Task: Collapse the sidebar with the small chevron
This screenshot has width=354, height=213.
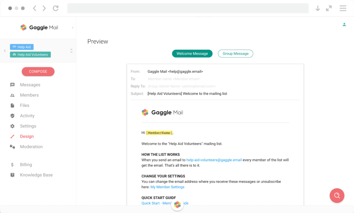Action: pyautogui.click(x=73, y=28)
